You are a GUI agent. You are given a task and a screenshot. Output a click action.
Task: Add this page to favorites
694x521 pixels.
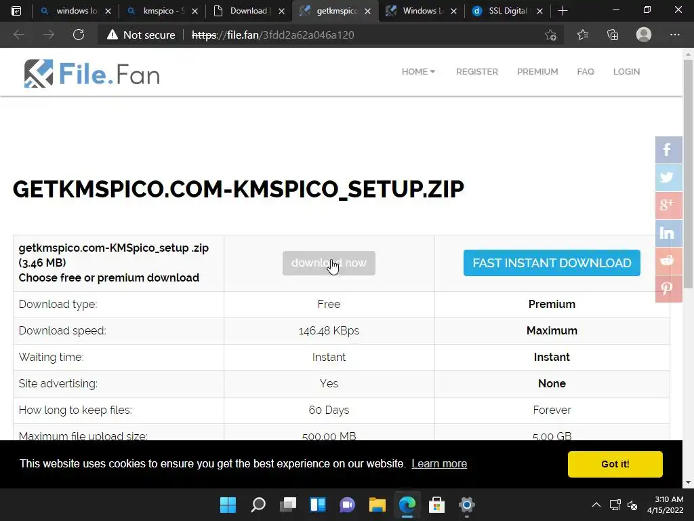click(550, 35)
